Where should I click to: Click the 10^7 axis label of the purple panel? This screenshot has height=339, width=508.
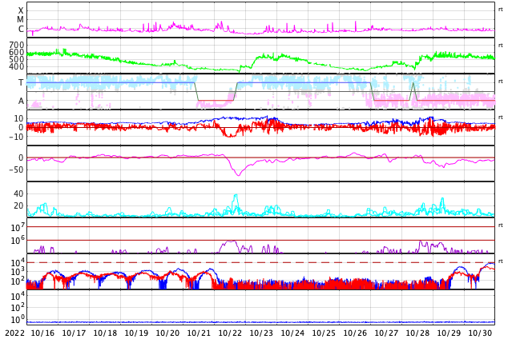click(18, 227)
